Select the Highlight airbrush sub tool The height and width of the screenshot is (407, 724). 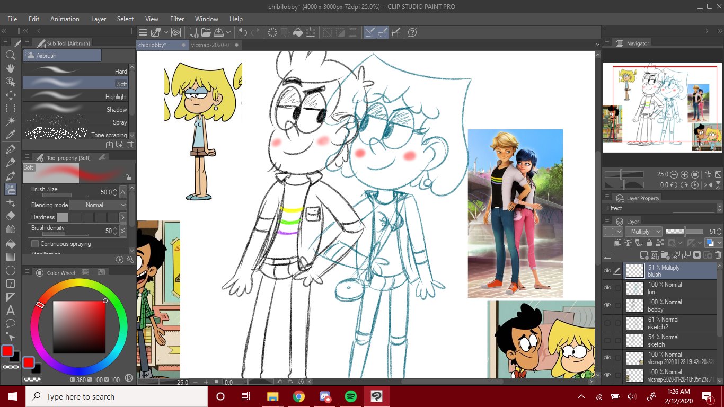coord(76,96)
